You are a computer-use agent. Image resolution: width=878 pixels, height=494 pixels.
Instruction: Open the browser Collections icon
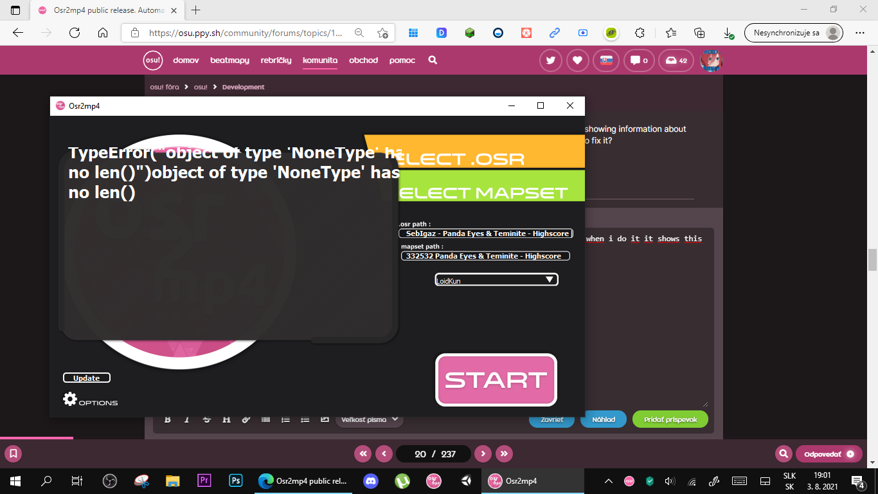pos(699,33)
